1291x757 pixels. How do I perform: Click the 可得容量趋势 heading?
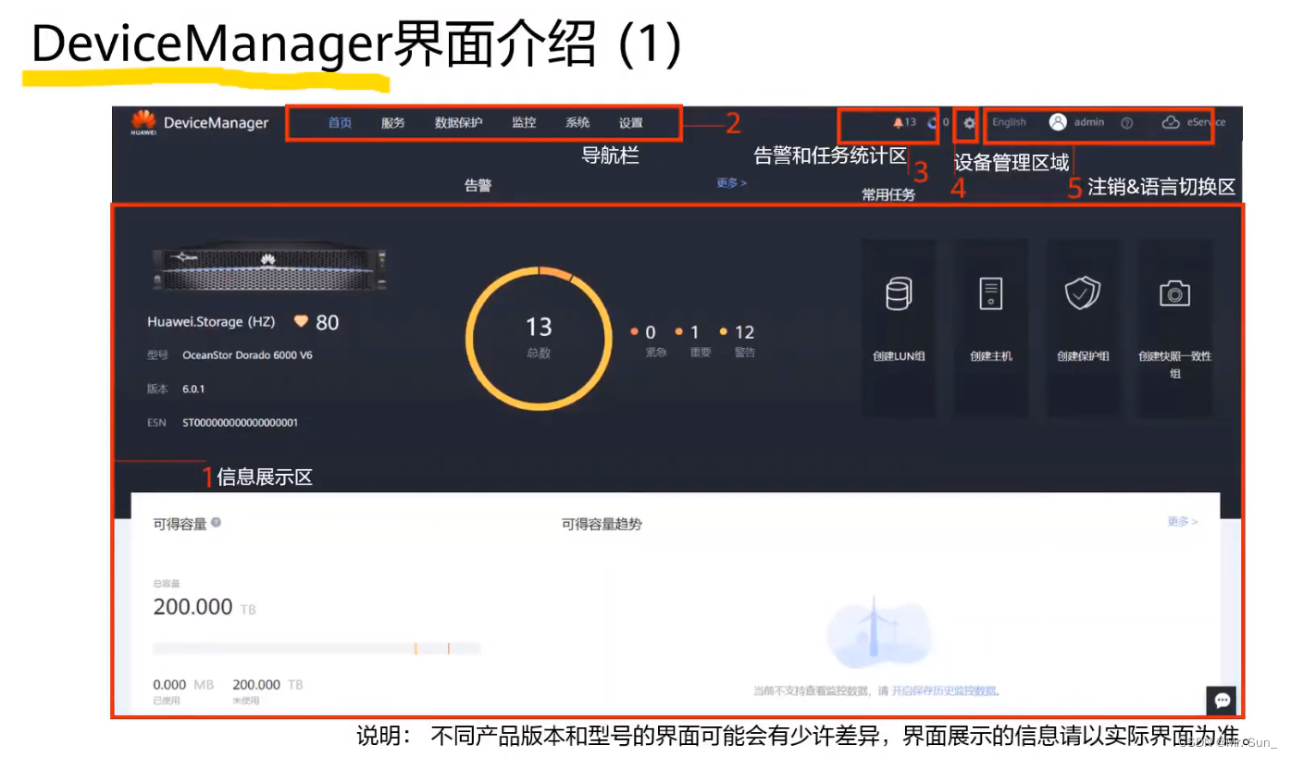pos(602,524)
